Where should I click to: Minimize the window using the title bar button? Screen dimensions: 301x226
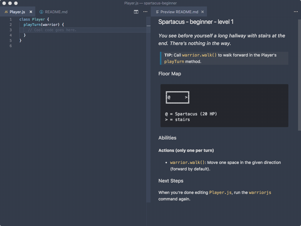click(10, 3)
